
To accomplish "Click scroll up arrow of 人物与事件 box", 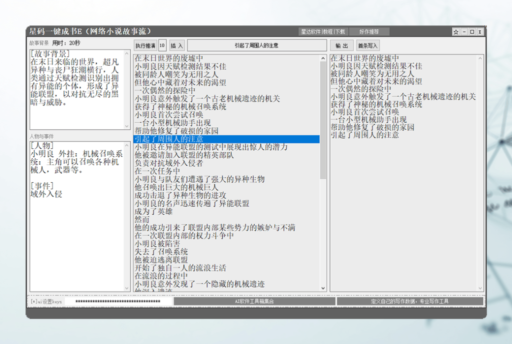I will point(127,145).
